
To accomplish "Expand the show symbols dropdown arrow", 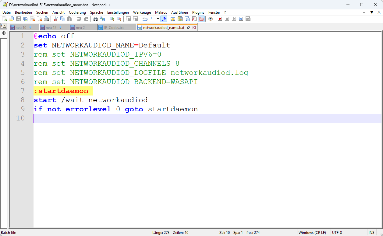I will pyautogui.click(x=158, y=19).
